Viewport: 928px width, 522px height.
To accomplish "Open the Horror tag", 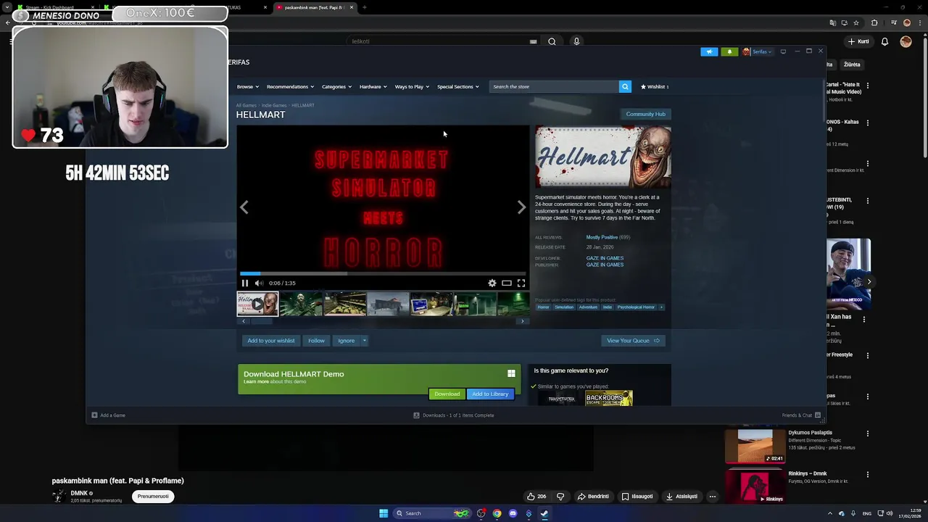I will [x=543, y=307].
